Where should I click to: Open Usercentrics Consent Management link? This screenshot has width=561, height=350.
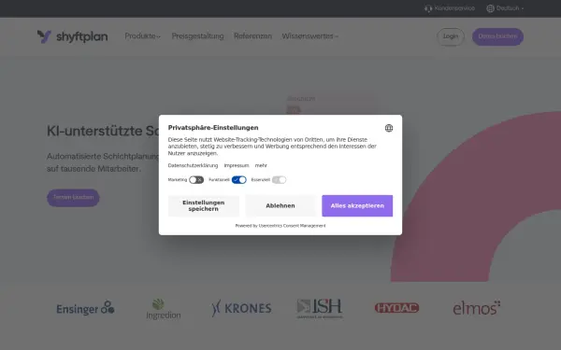click(292, 226)
